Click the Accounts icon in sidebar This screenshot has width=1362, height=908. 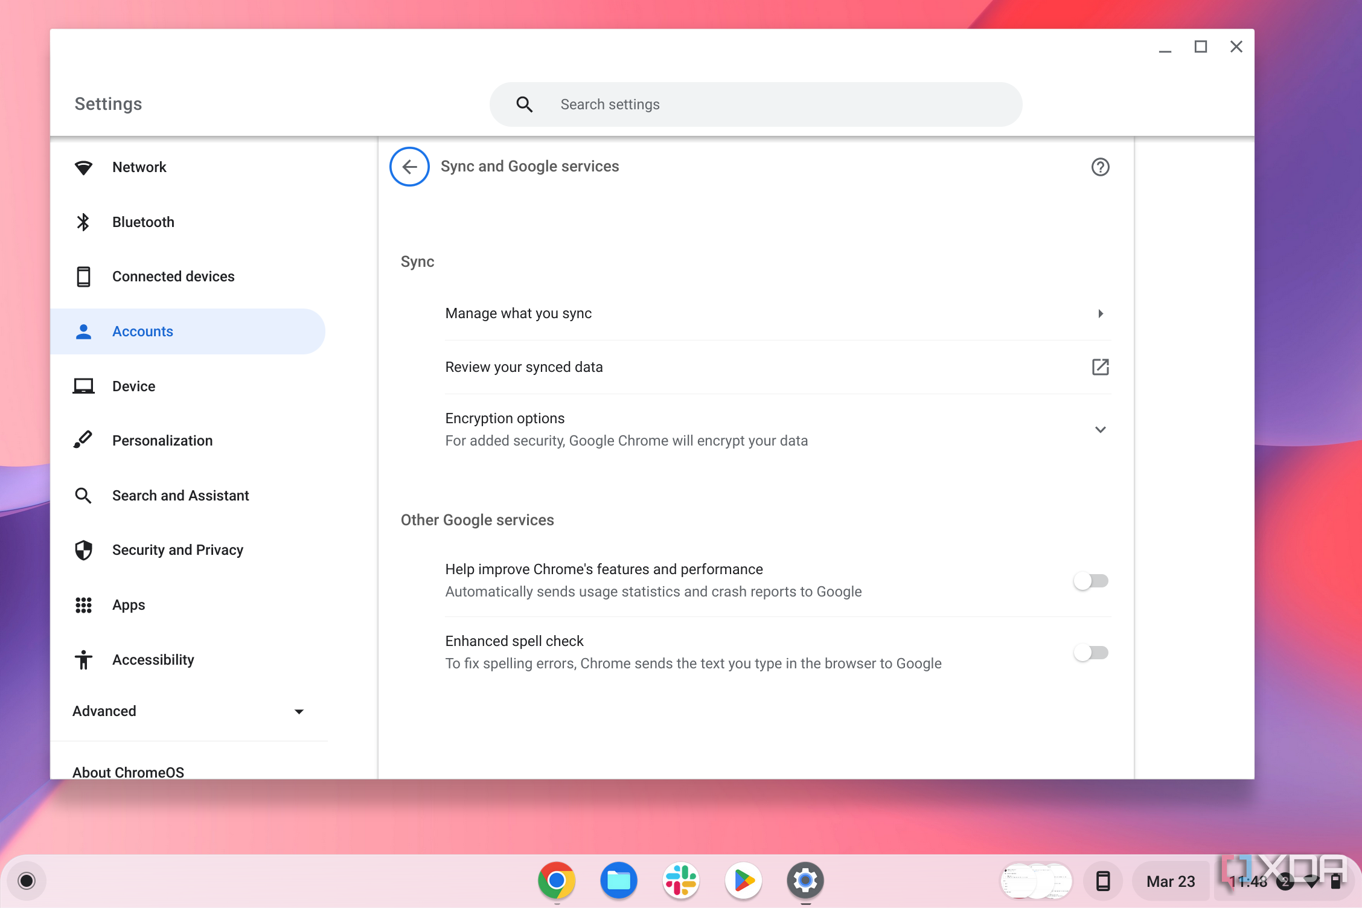pos(84,330)
